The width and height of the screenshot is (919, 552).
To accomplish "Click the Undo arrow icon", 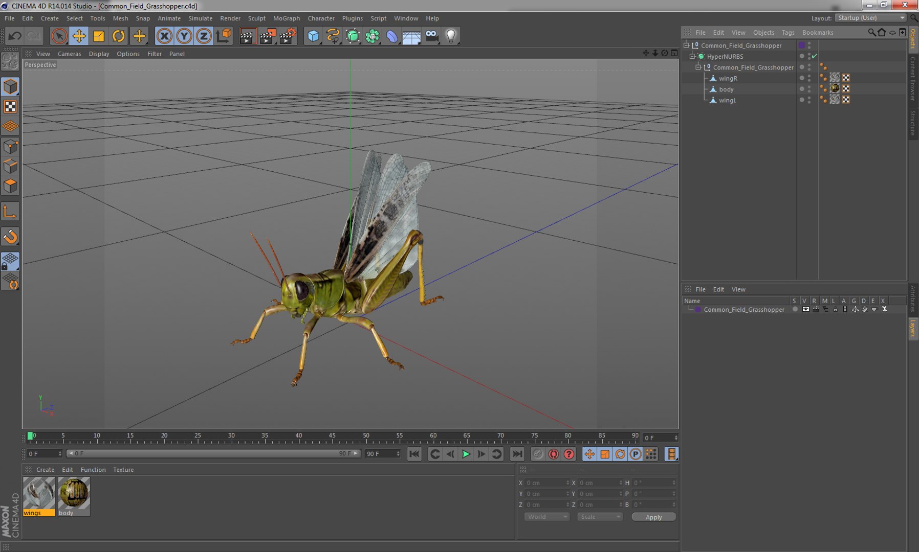I will 15,36.
